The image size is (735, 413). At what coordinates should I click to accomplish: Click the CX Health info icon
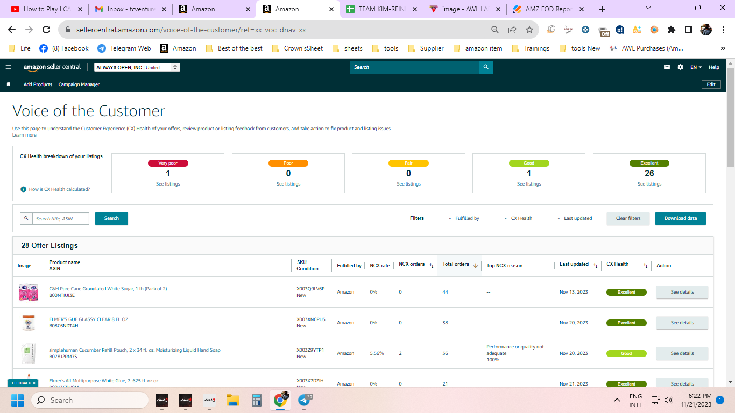pyautogui.click(x=23, y=189)
